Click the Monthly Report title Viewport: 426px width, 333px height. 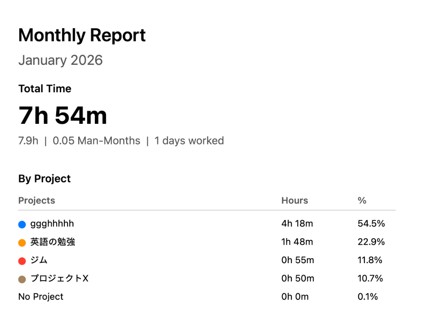coord(82,35)
